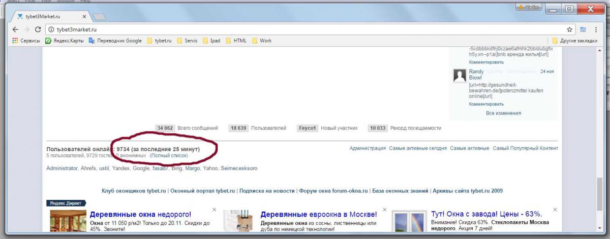Image resolution: width=610 pixels, height=239 pixels.
Task: Open the Seimecesksoro user link
Action: [239, 168]
